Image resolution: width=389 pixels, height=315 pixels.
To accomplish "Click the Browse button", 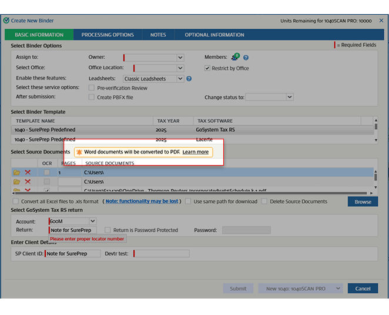I will coord(363,202).
